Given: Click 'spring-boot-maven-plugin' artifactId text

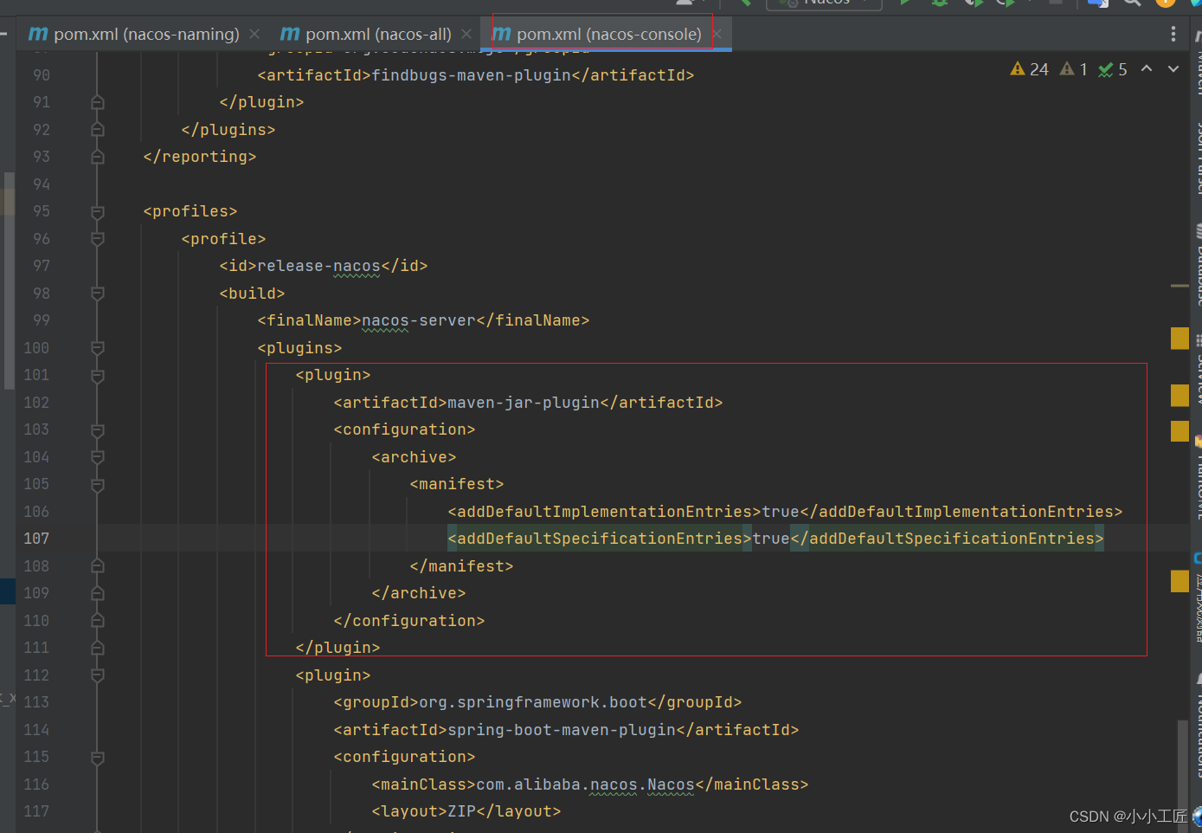Looking at the screenshot, I should click(562, 730).
